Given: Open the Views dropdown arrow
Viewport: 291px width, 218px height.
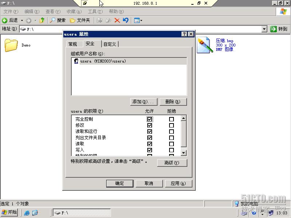Looking at the screenshot, I should pyautogui.click(x=141, y=20).
